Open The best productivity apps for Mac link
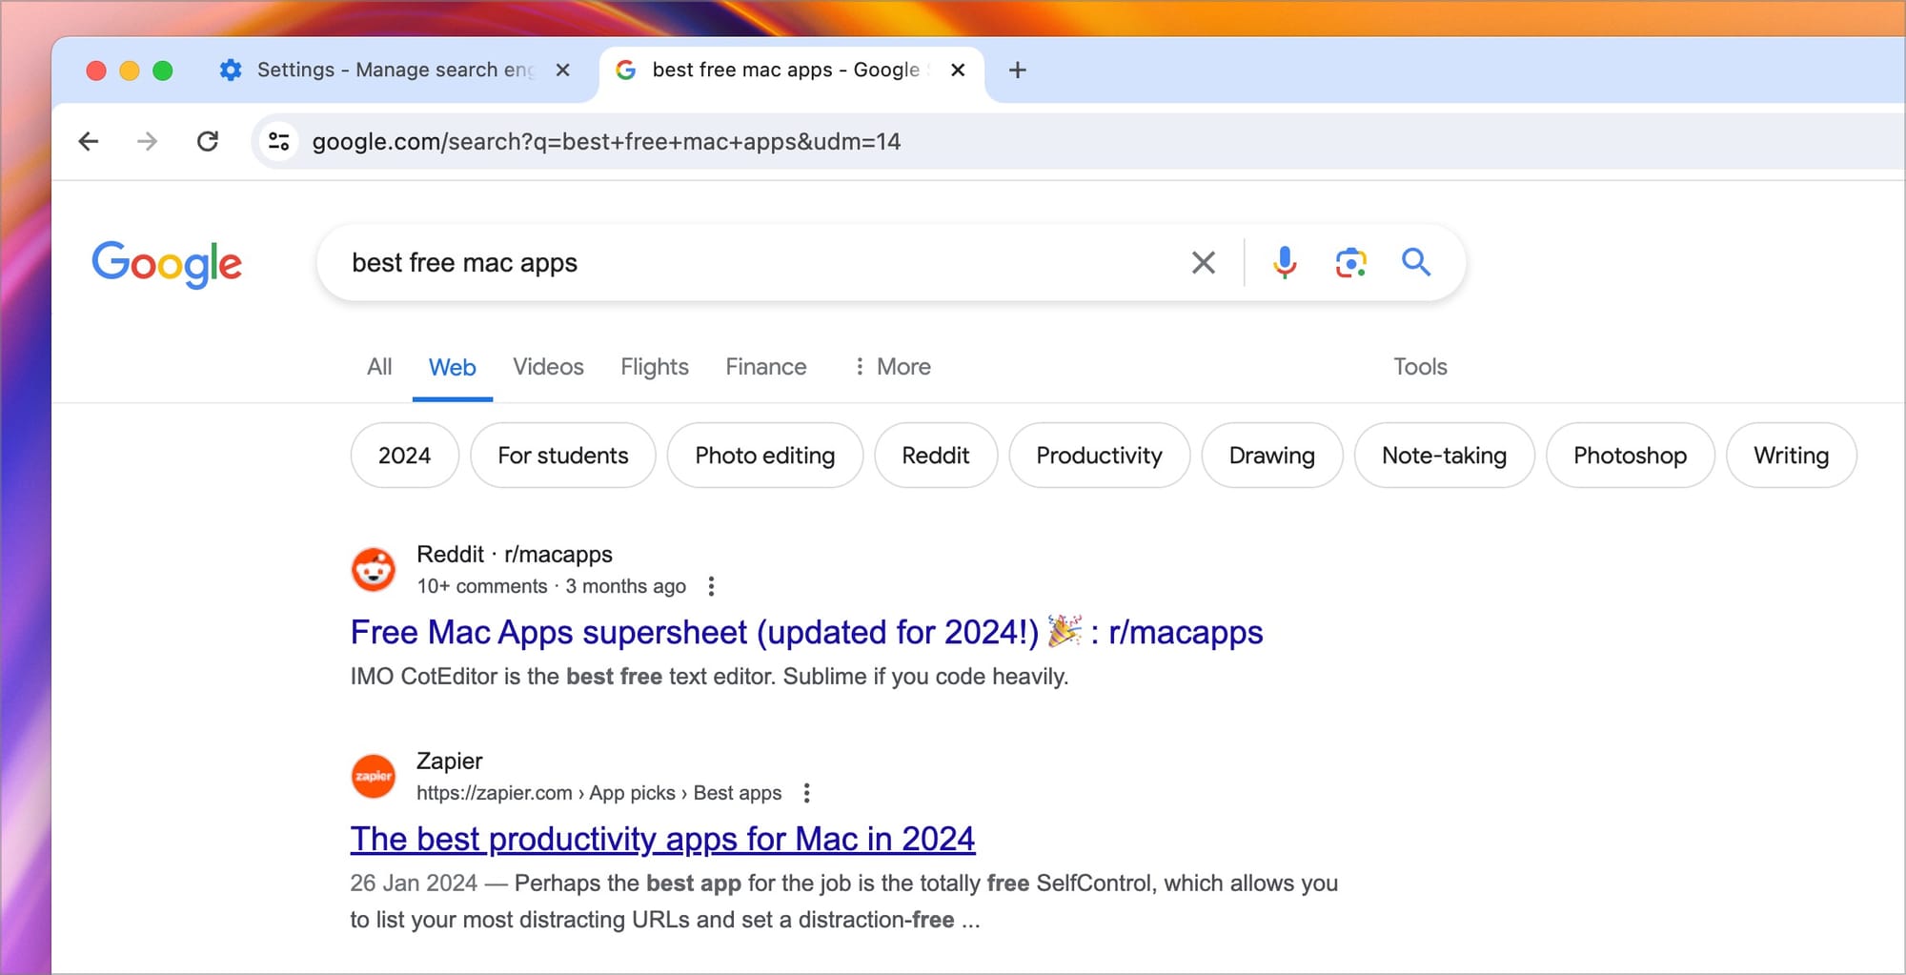This screenshot has width=1906, height=975. coord(662,840)
